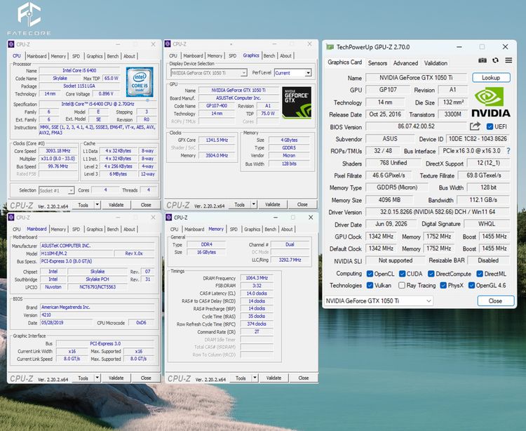
Task: Enable the Ray Tracing checkbox
Action: [402, 285]
